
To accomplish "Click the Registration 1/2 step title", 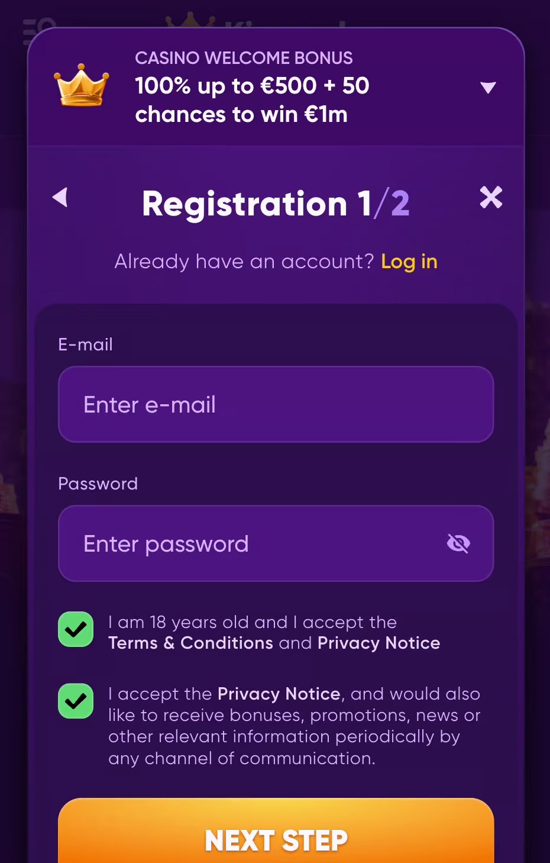I will click(276, 204).
